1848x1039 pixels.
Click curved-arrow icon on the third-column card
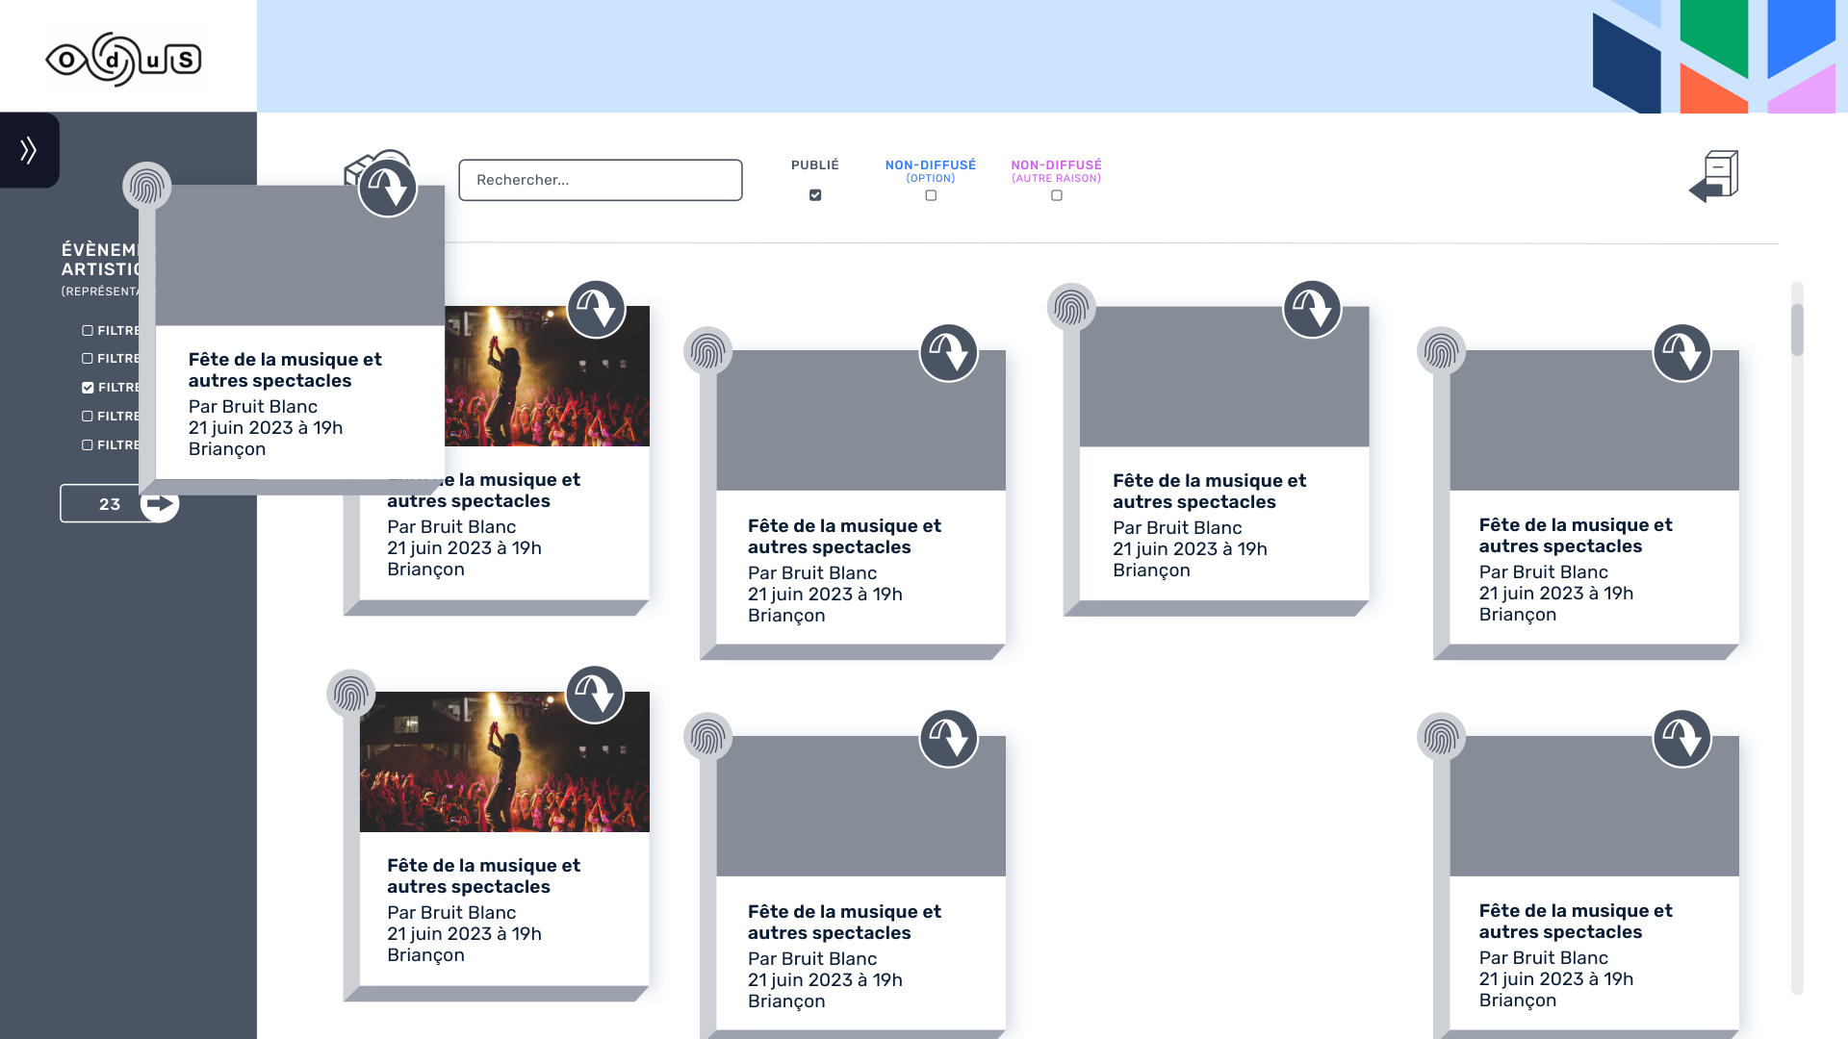[1312, 309]
